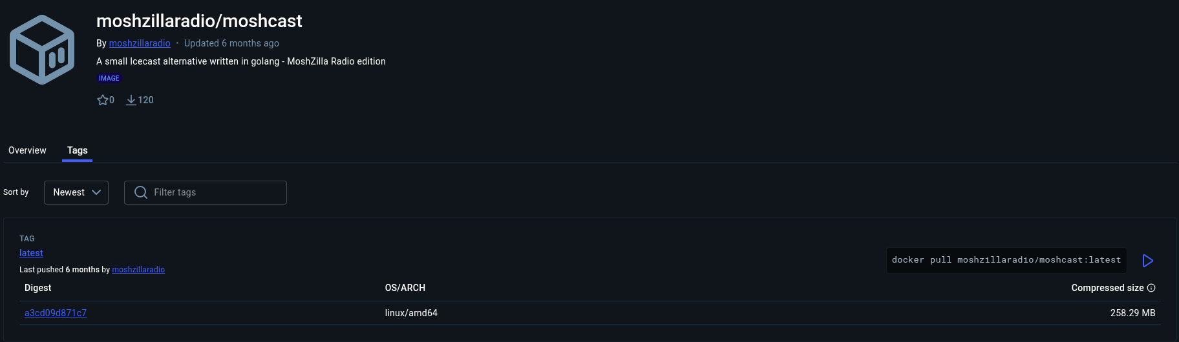Open the latest tag link
Viewport: 1179px width, 342px height.
31,253
